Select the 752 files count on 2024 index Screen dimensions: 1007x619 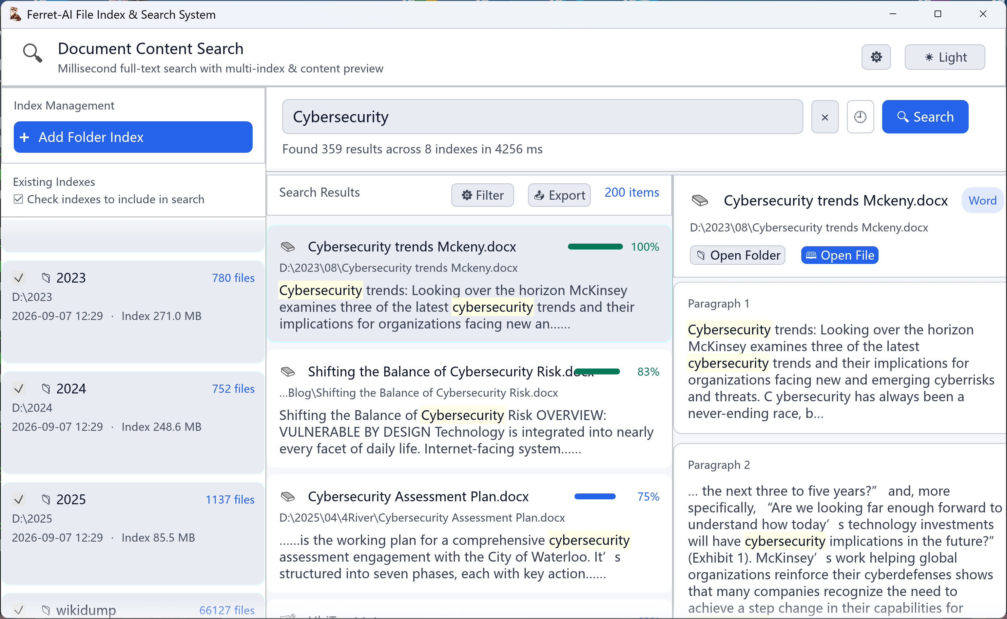pos(233,389)
